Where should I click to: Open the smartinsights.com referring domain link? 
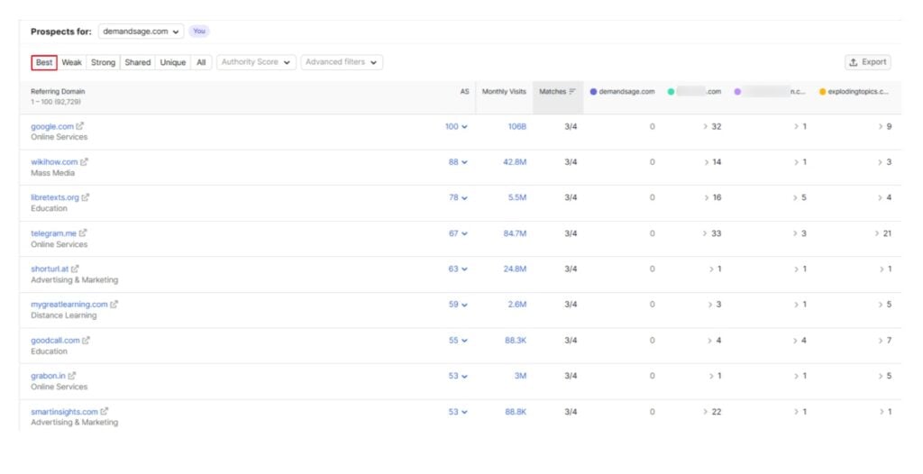tap(64, 412)
